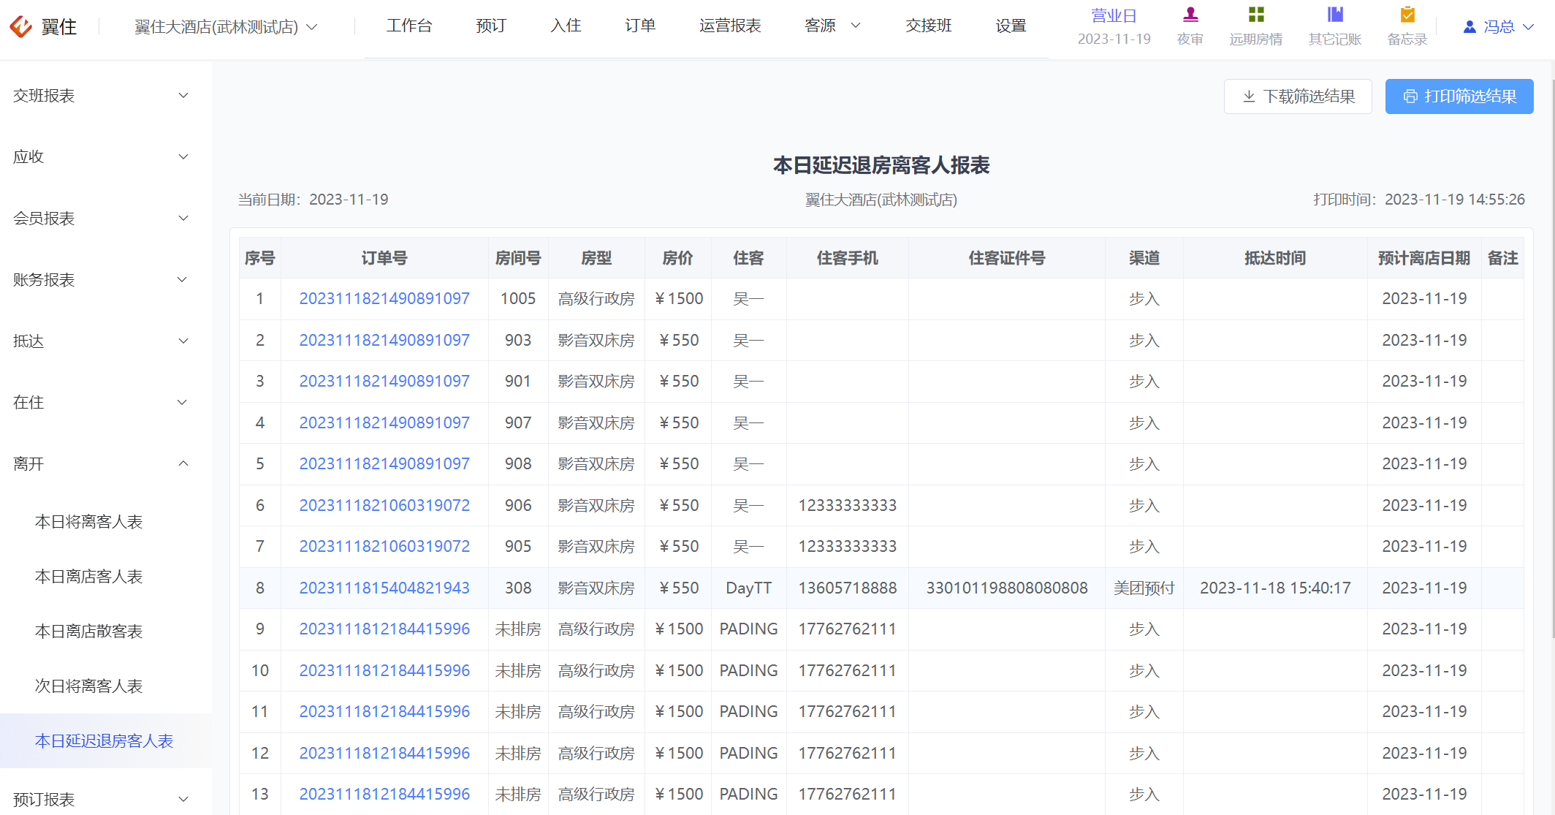The width and height of the screenshot is (1555, 815).
Task: Select 本日离店客人表 report
Action: click(89, 577)
